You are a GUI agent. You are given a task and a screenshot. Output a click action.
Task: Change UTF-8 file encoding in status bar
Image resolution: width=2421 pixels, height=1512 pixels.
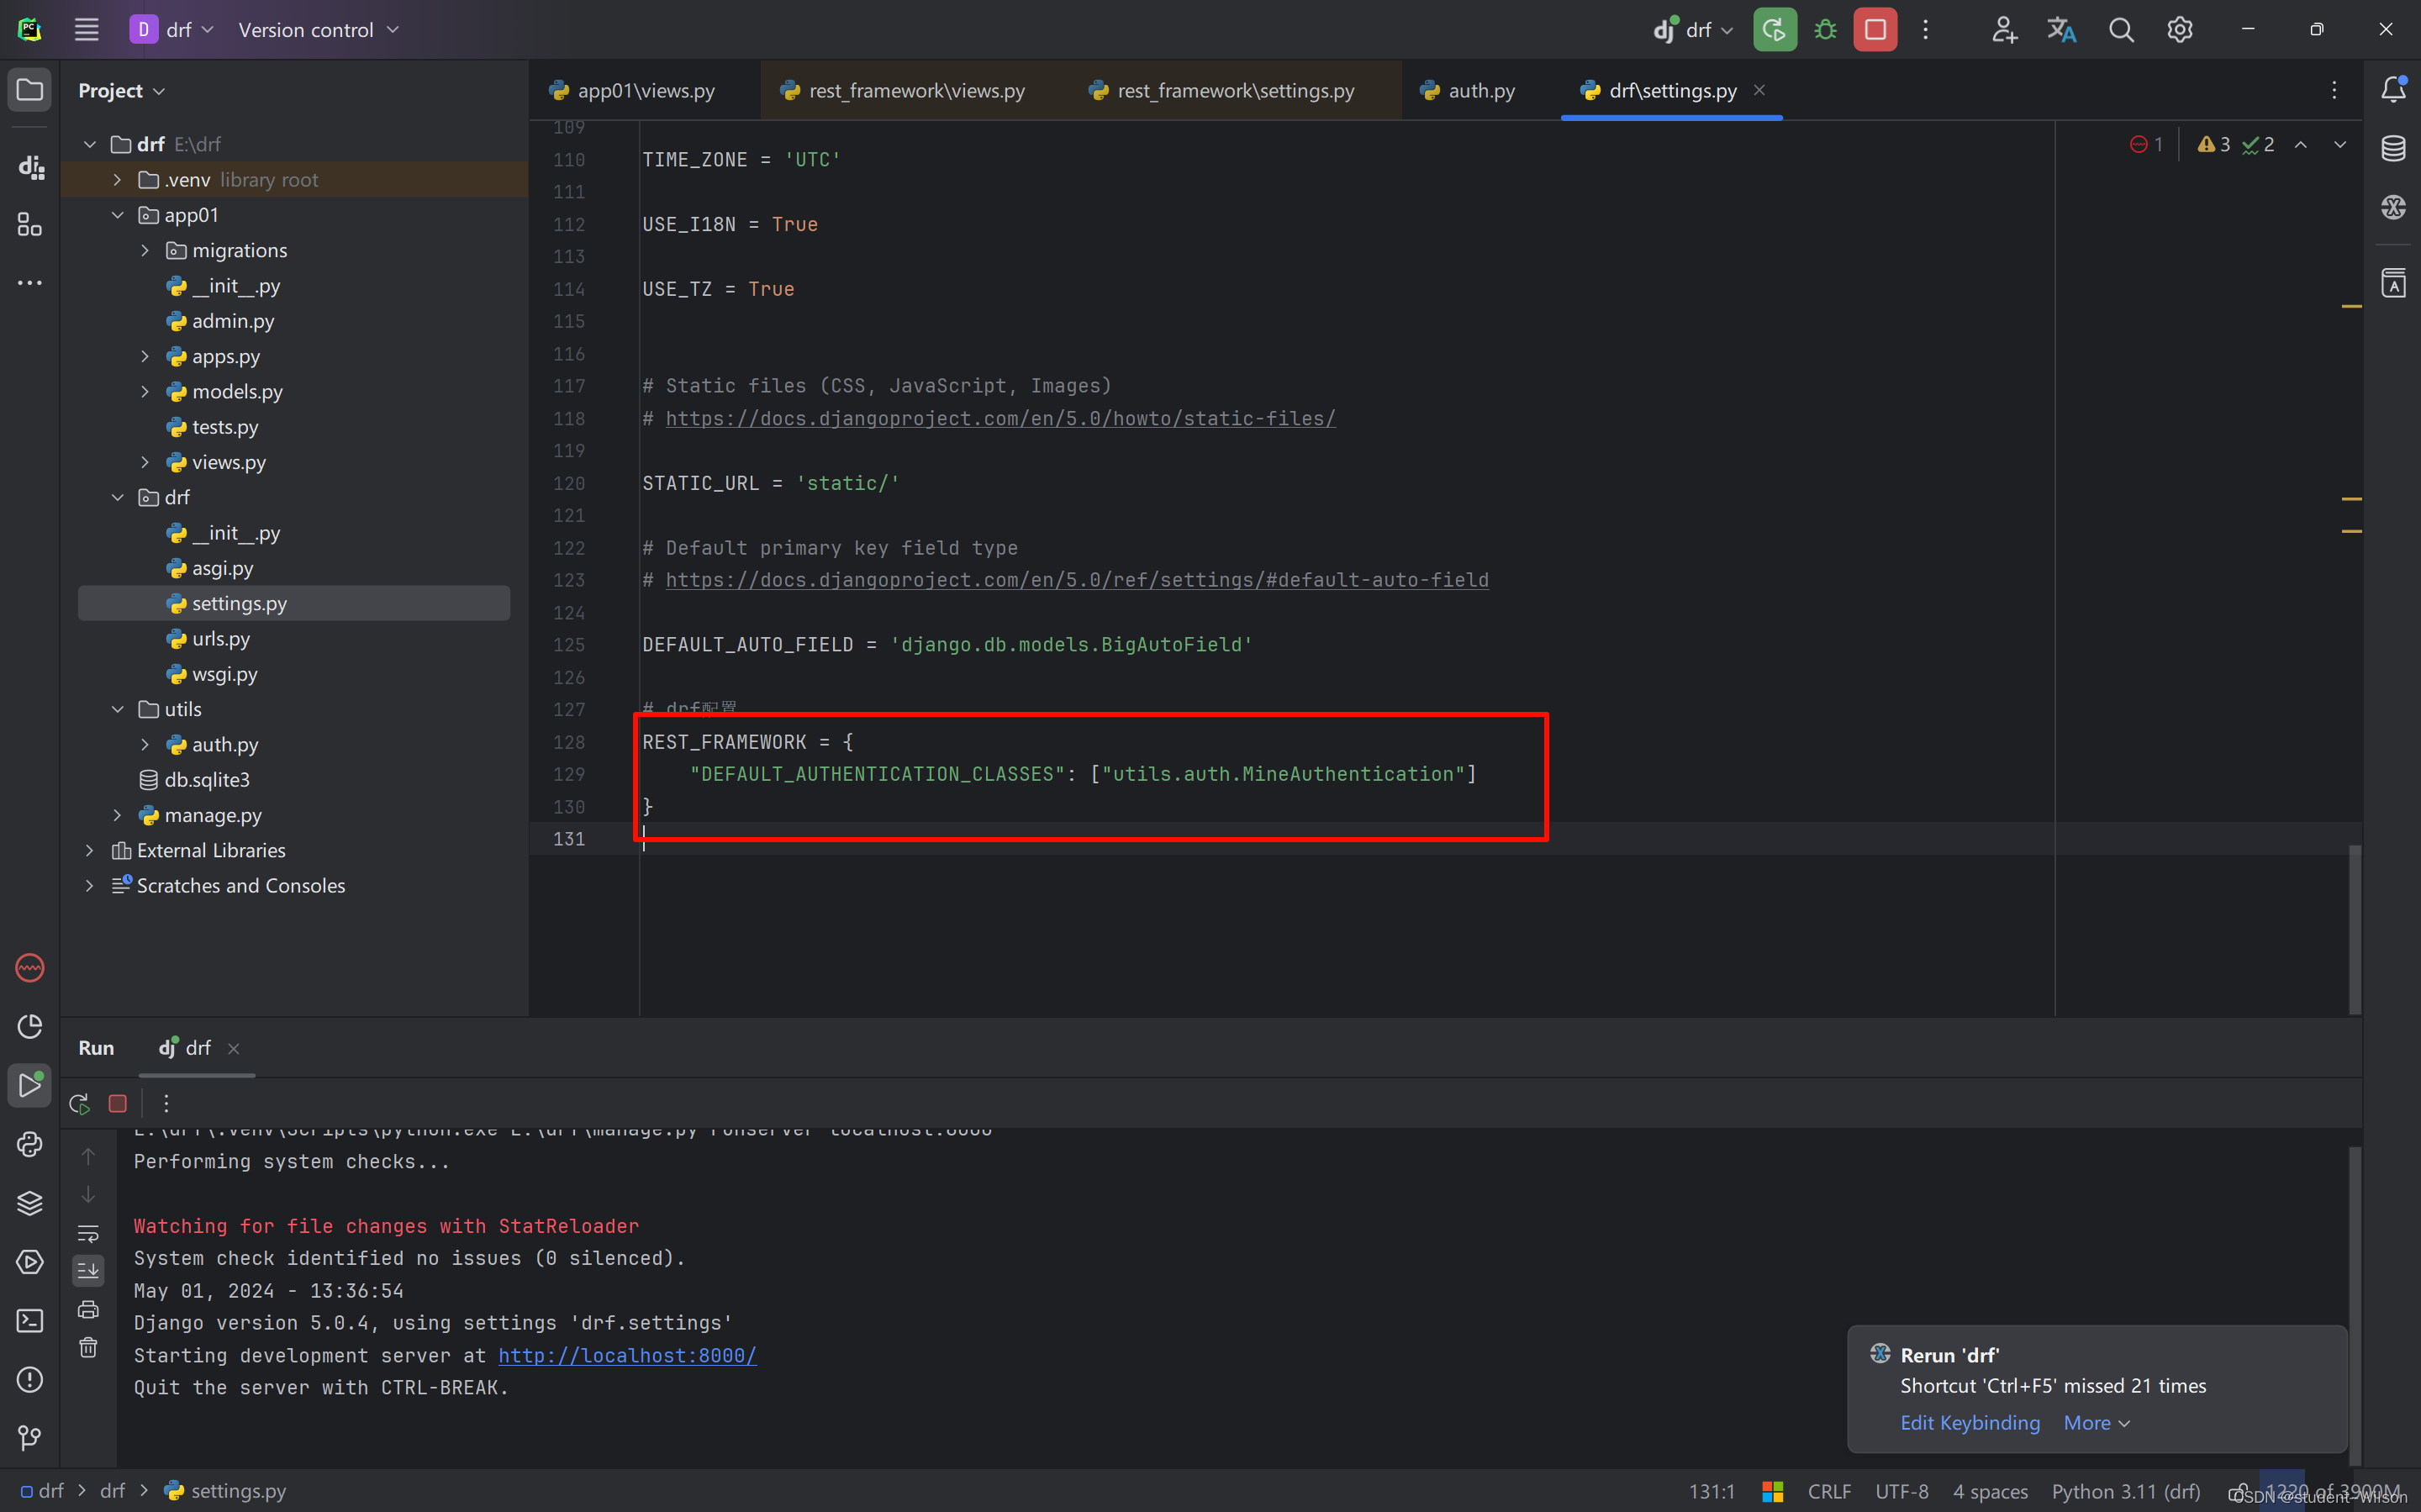pos(1901,1491)
